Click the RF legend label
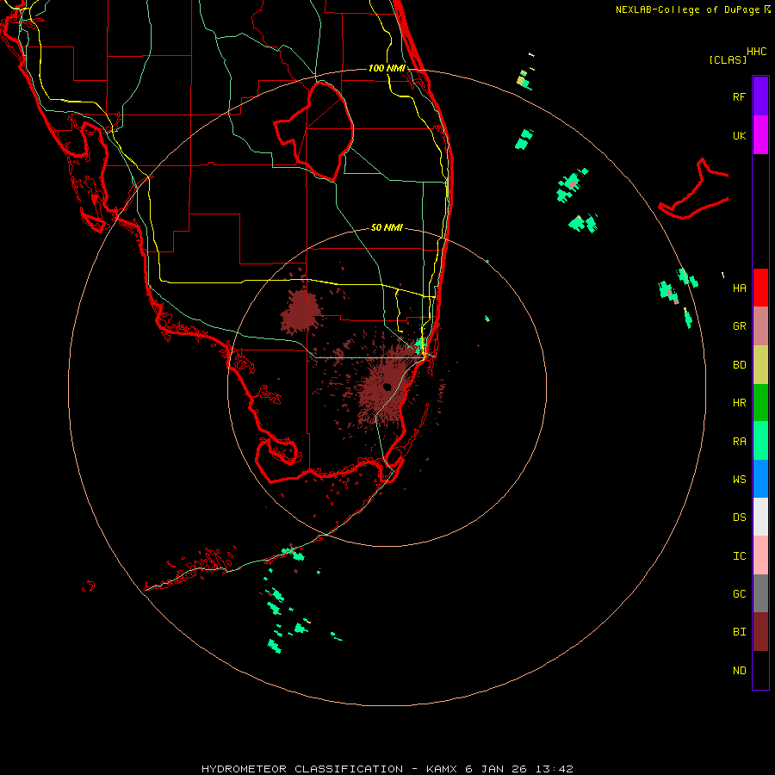 [x=739, y=96]
